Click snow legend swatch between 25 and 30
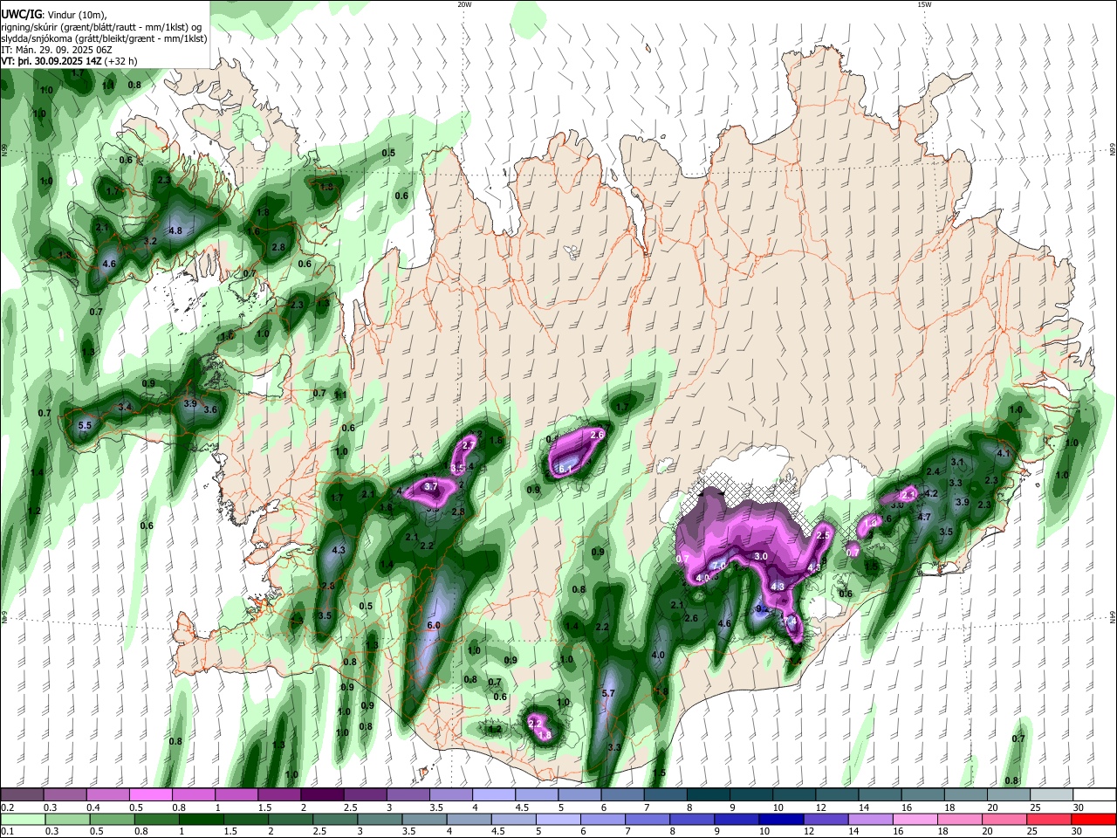The height and width of the screenshot is (838, 1117). (x=1051, y=795)
